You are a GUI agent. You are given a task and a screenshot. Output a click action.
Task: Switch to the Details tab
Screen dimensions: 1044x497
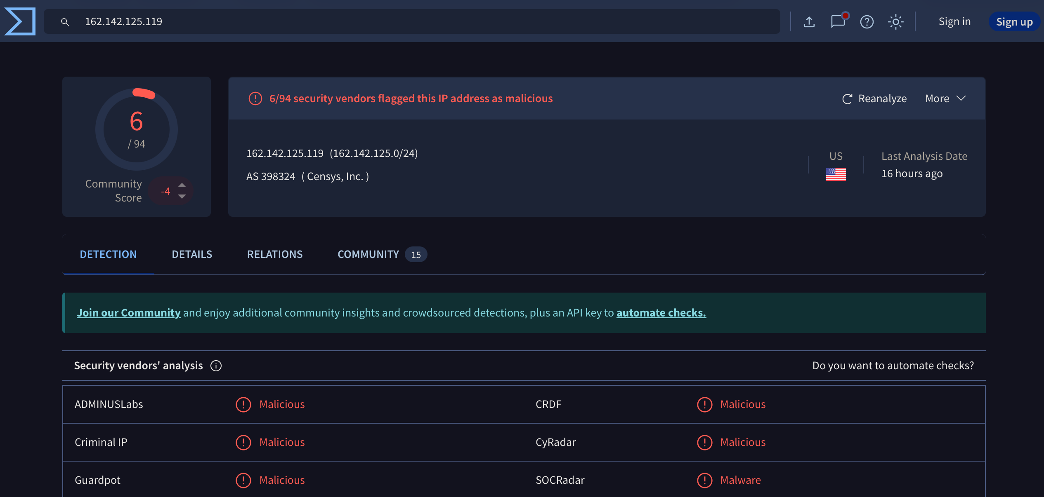[x=192, y=254]
